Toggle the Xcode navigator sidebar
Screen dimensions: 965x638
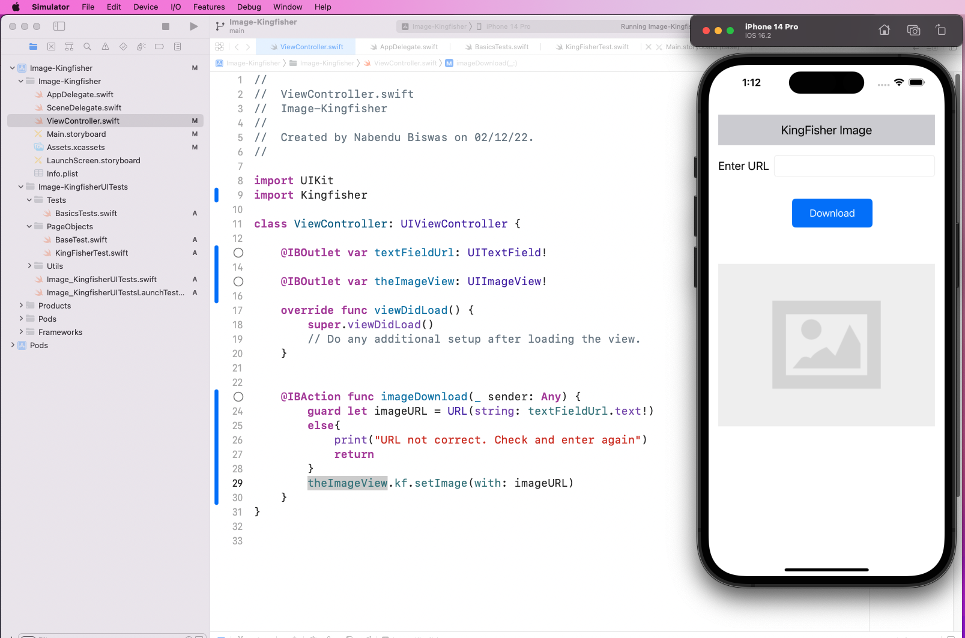pyautogui.click(x=59, y=26)
